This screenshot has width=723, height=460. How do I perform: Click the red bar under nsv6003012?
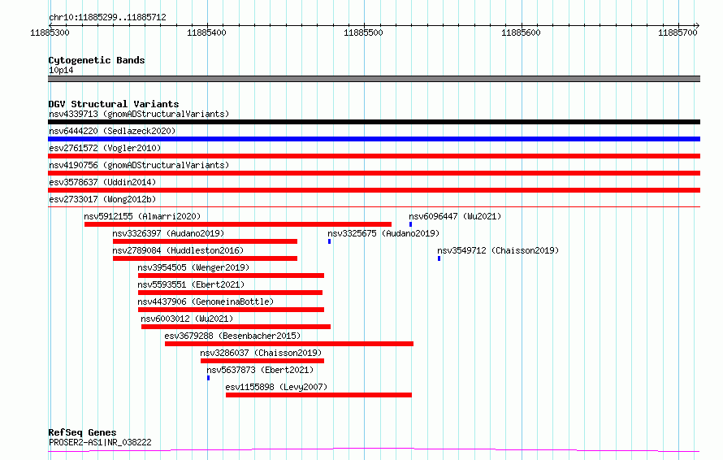[x=236, y=327]
